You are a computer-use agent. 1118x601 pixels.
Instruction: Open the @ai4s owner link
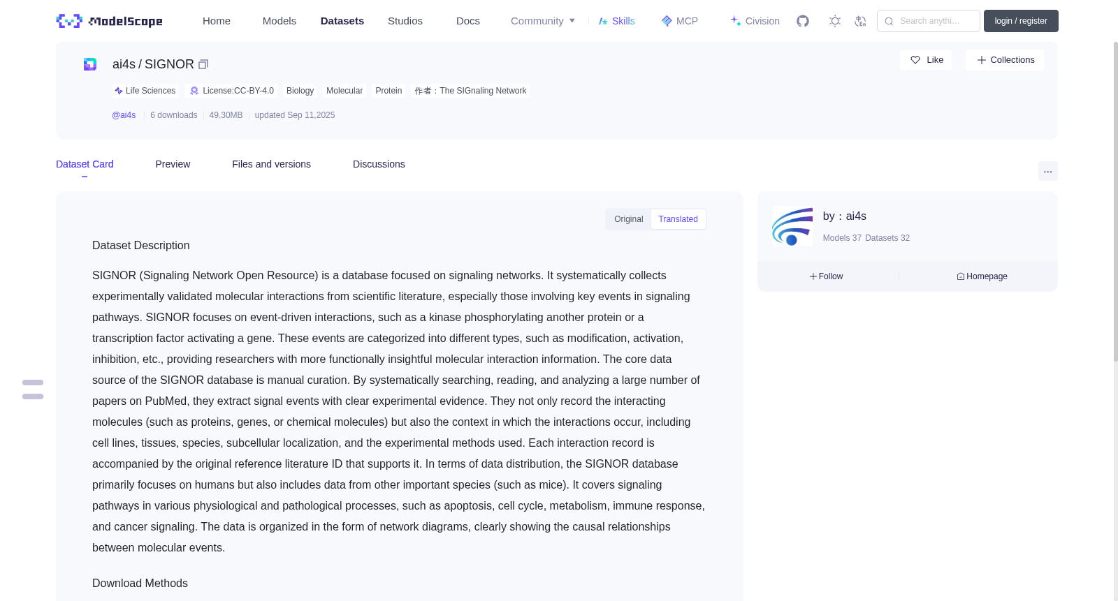click(x=124, y=115)
